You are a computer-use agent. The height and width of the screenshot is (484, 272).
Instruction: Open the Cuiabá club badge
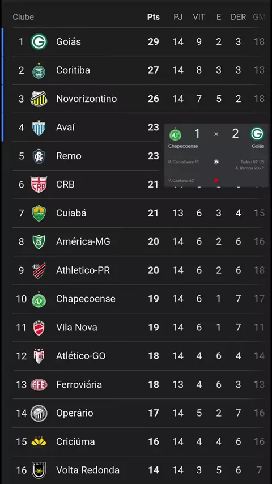39,213
